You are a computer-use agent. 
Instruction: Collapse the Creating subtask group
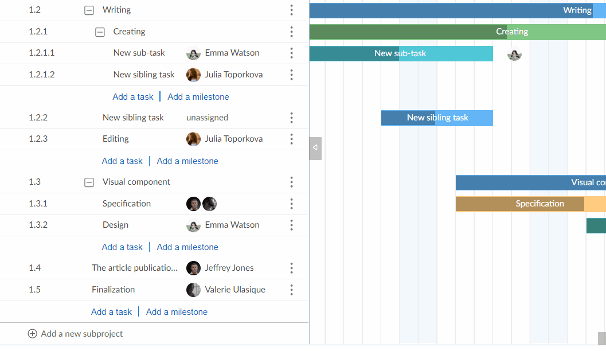100,32
